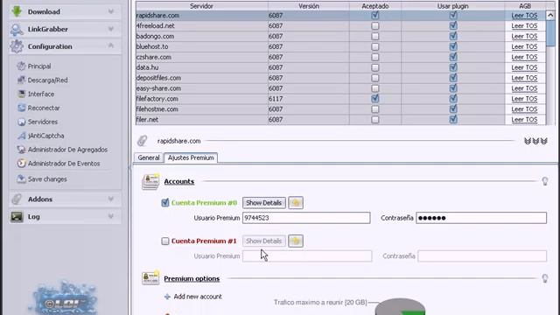Uncheck Aceptado for rapidshare.com
Image resolution: width=560 pixels, height=315 pixels.
pyautogui.click(x=375, y=16)
